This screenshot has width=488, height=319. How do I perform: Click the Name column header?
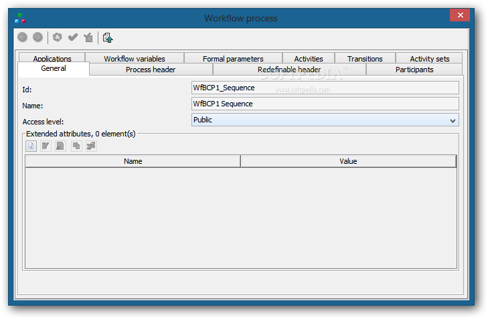(x=133, y=161)
